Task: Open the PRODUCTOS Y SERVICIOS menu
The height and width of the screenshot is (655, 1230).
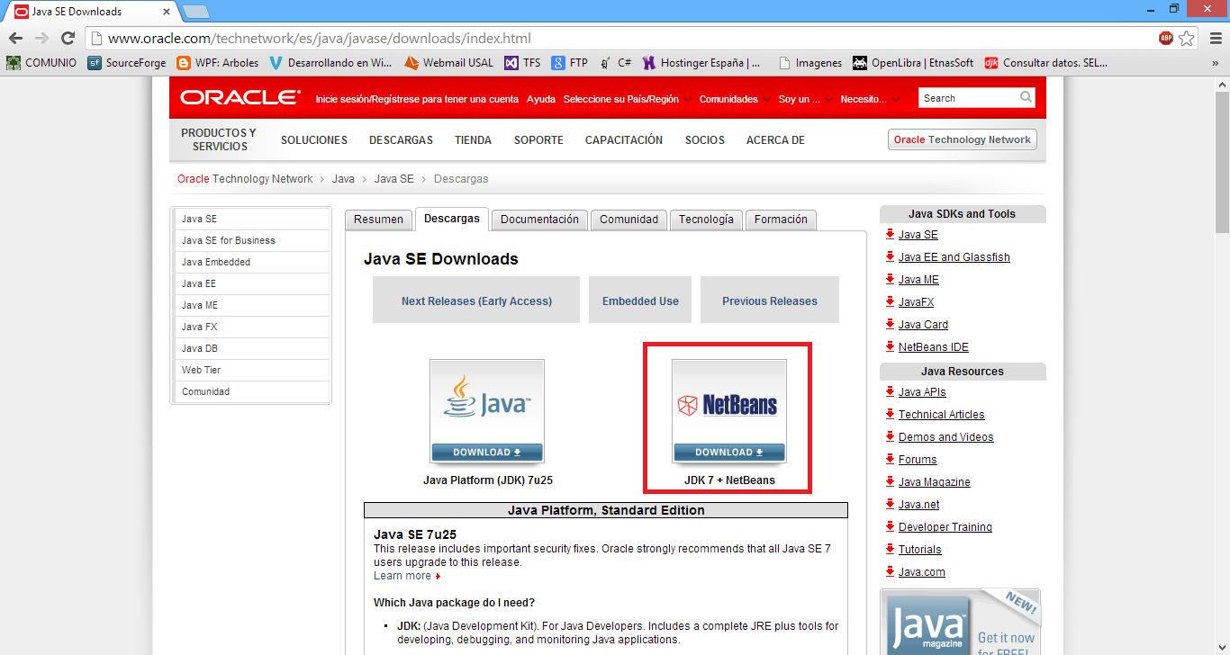Action: (219, 139)
